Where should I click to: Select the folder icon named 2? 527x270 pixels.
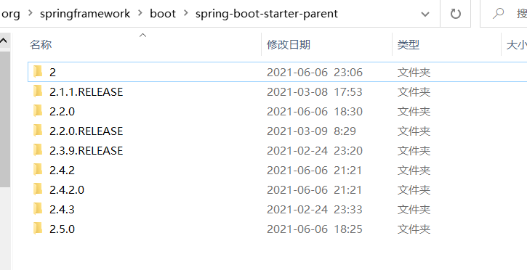38,72
